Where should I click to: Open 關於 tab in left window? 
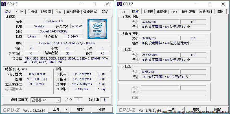[x=105, y=12]
